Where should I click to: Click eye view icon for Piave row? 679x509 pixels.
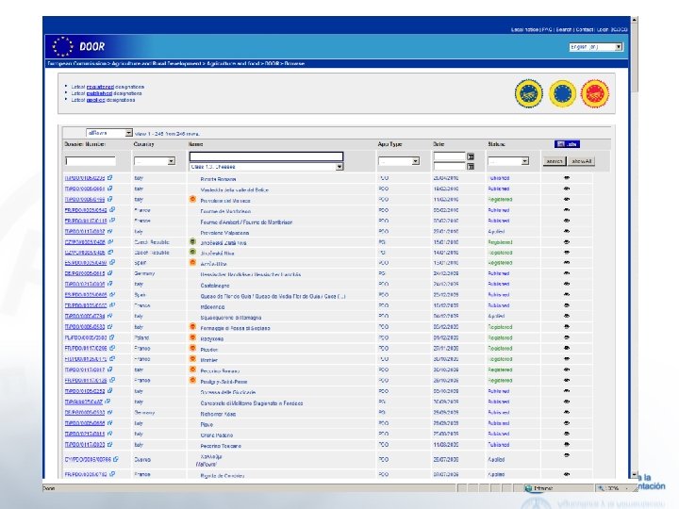[x=567, y=423]
